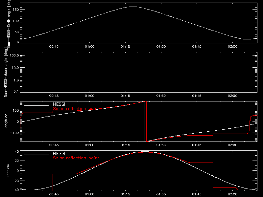Choose 01:30 label under Longitude plot
The image size is (263, 197).
[161, 145]
